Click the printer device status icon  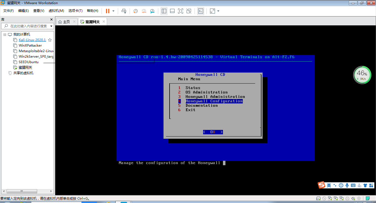[347, 198]
